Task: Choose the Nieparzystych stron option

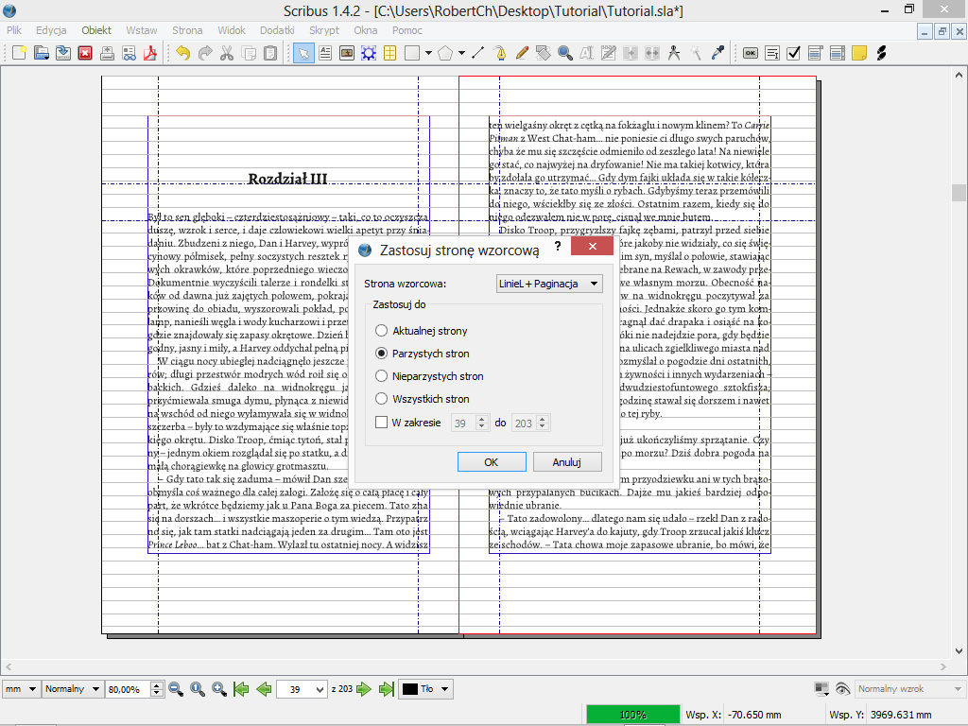Action: [382, 376]
